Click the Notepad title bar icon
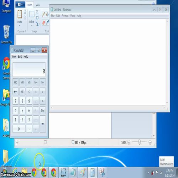The width and height of the screenshot is (178, 178). [x=52, y=10]
